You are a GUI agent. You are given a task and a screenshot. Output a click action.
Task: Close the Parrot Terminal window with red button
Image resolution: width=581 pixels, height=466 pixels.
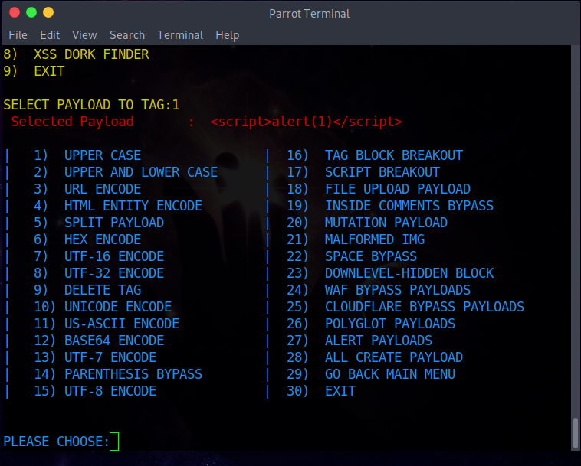(15, 12)
